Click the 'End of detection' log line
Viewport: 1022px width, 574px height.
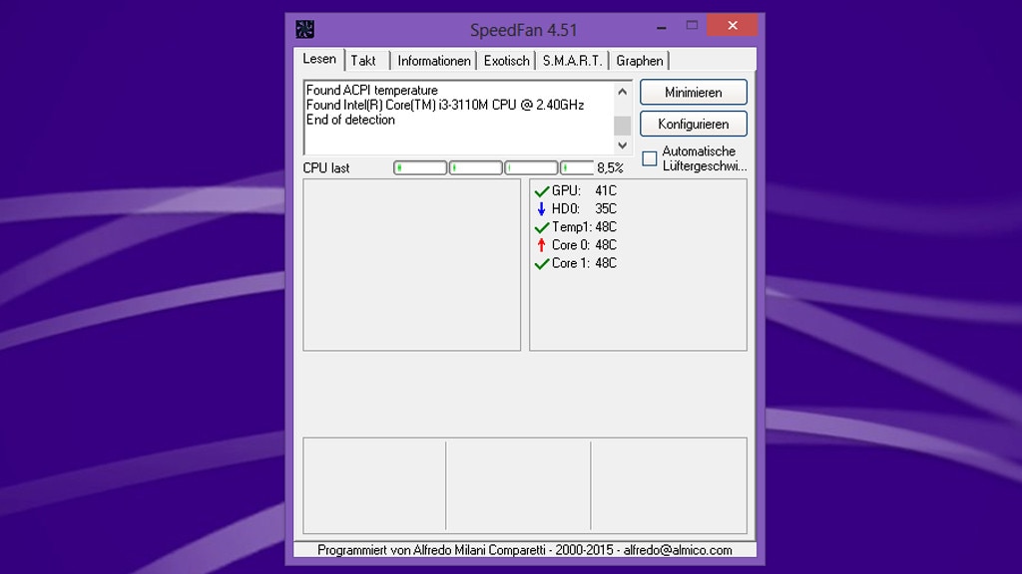tap(350, 120)
